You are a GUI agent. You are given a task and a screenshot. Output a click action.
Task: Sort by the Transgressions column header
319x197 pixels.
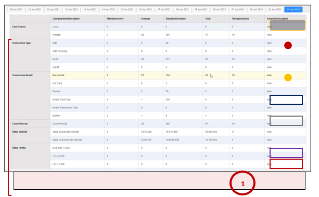[x=240, y=19]
